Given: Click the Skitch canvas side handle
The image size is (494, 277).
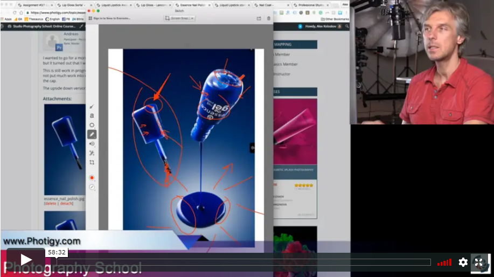Looking at the screenshot, I should click(252, 148).
